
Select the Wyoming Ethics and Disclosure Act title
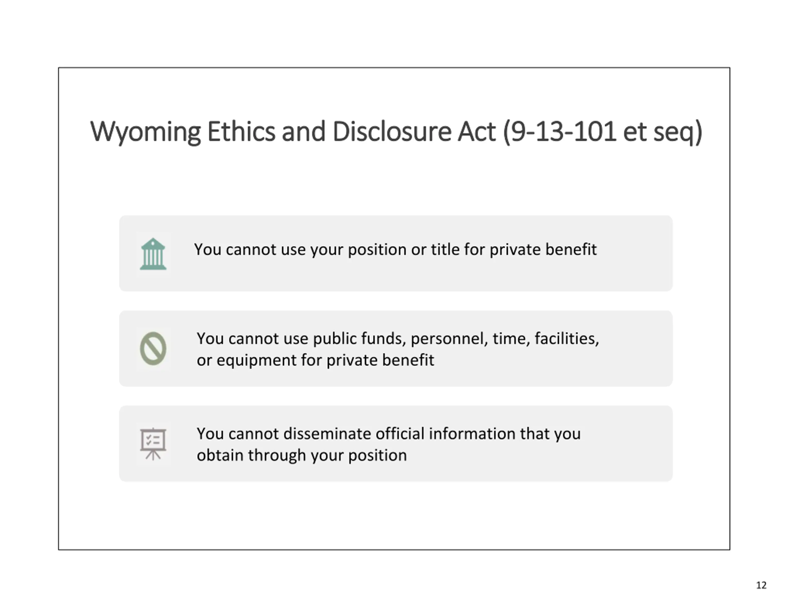(396, 132)
